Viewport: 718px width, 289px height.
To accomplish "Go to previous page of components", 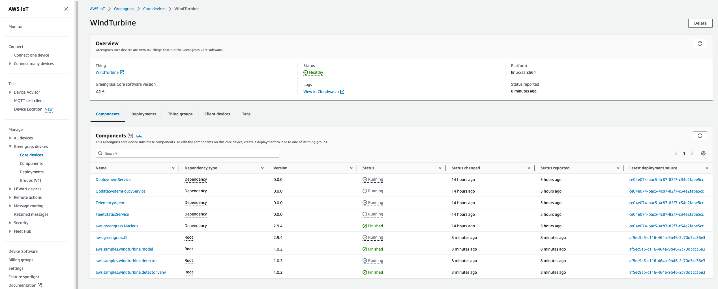I will tap(676, 153).
